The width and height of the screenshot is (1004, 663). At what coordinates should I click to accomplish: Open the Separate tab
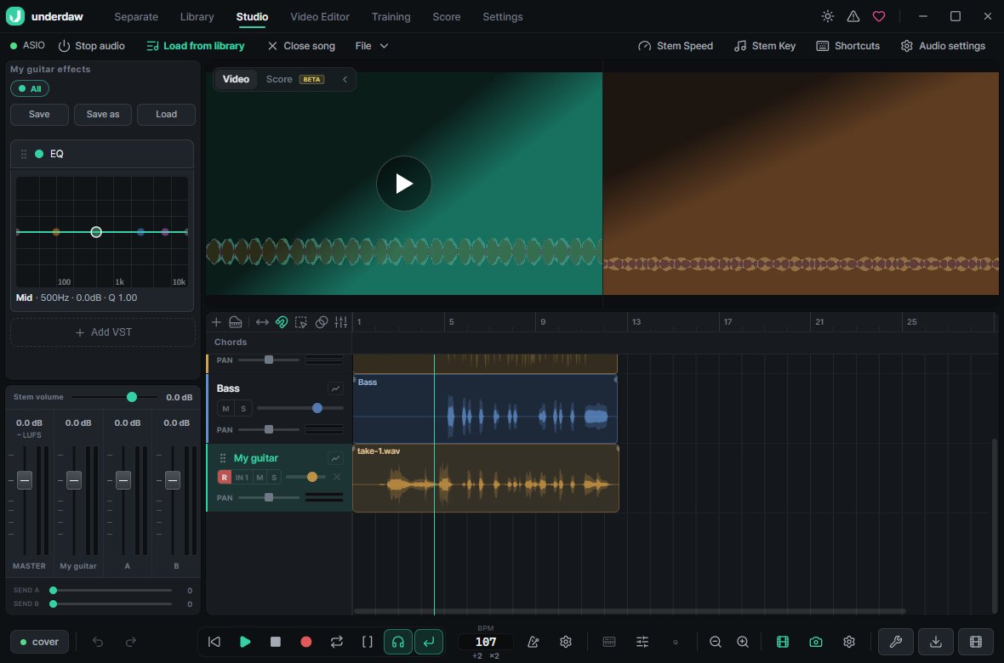pos(136,17)
